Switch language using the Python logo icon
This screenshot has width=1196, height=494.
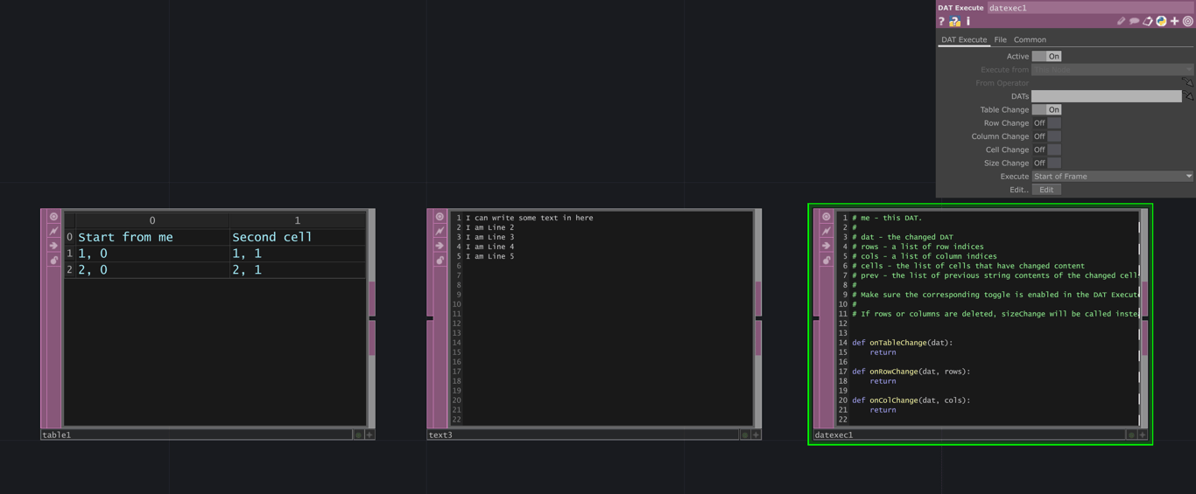point(1161,21)
